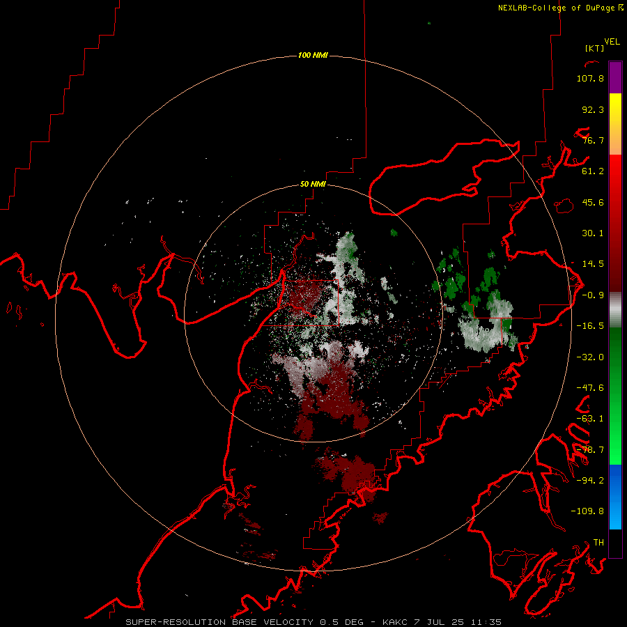The image size is (627, 627).
Task: Click the -94.2 velocity scale value
Action: [590, 481]
